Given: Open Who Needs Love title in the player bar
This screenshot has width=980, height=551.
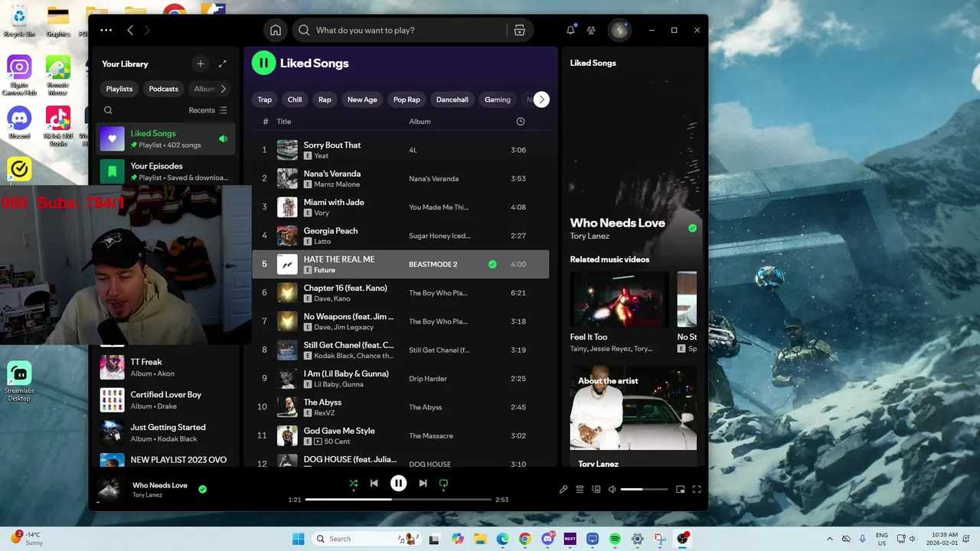Looking at the screenshot, I should 160,485.
